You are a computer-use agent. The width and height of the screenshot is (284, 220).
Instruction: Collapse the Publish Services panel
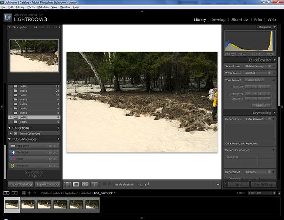point(9,139)
